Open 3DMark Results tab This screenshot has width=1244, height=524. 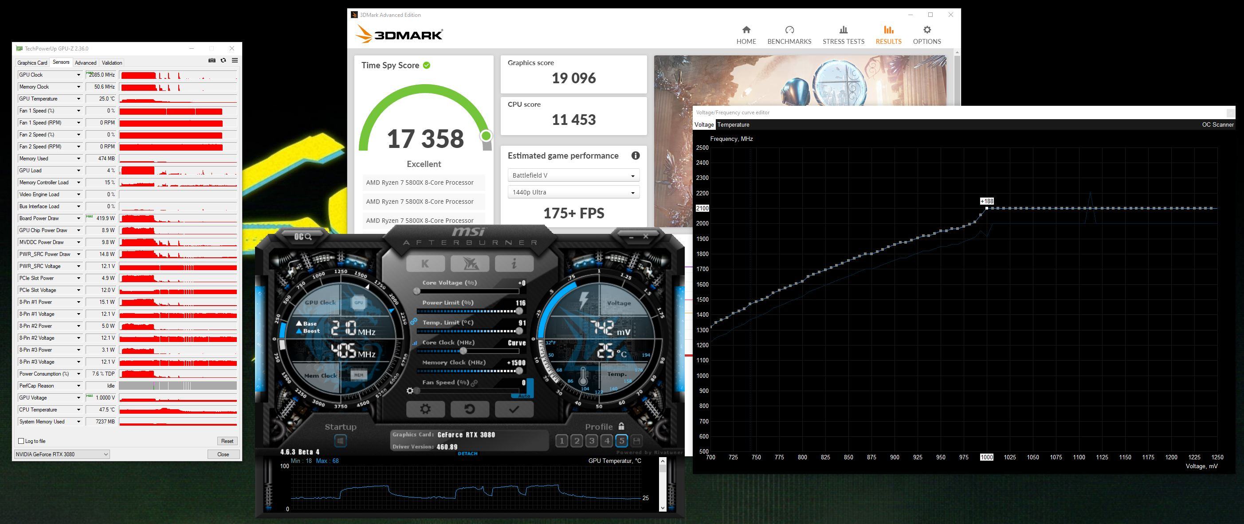point(889,35)
